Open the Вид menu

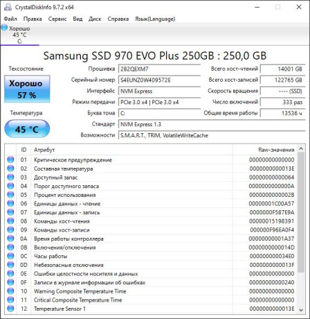pyautogui.click(x=77, y=19)
